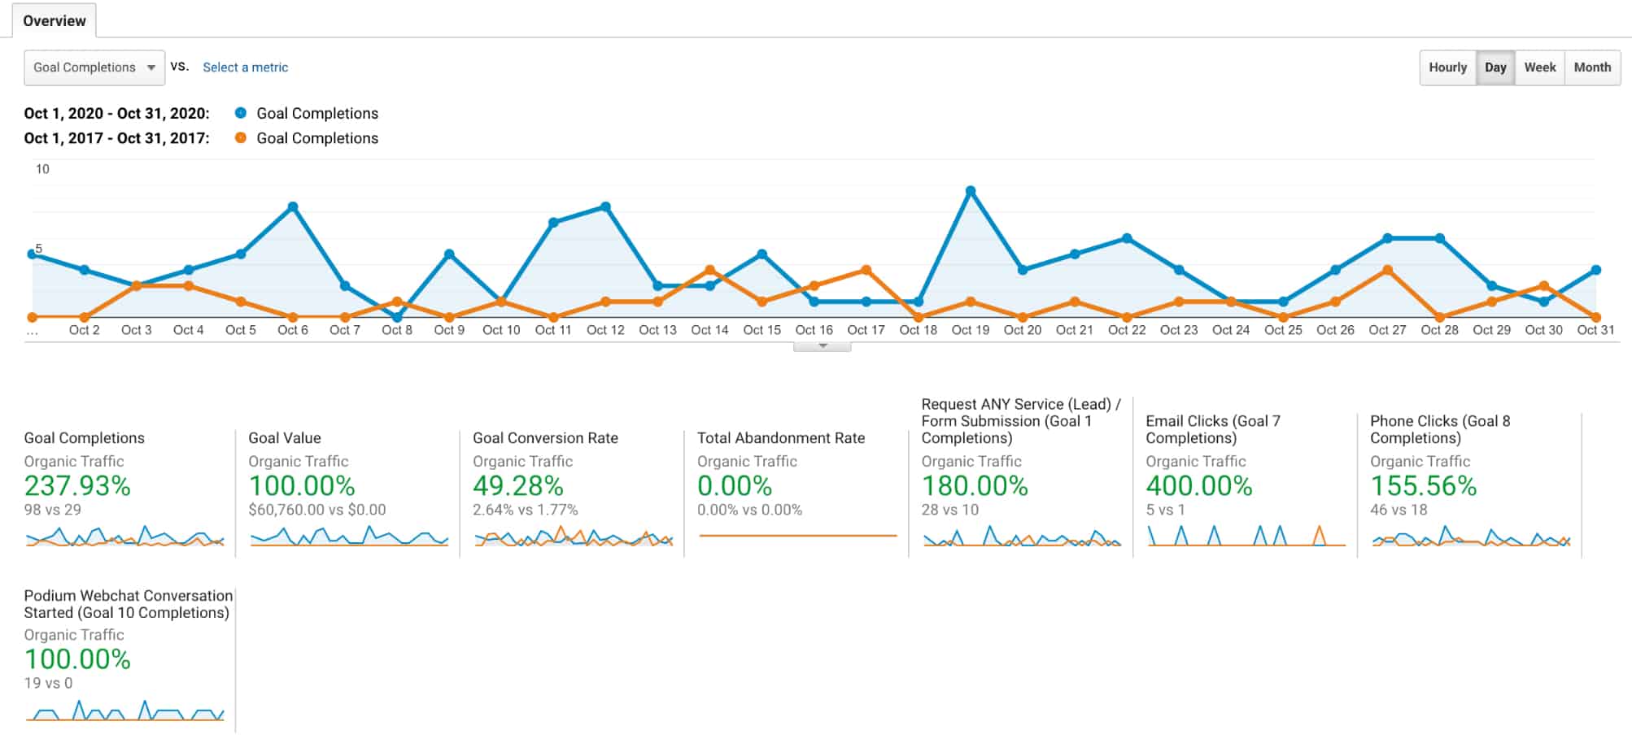Image resolution: width=1632 pixels, height=743 pixels.
Task: Select the Request ANY Service sparkline
Action: [1022, 537]
